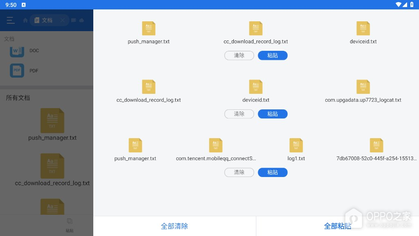Image resolution: width=419 pixels, height=236 pixels.
Task: Click deviceid.txt icon in middle clipboard row
Action: (x=256, y=87)
